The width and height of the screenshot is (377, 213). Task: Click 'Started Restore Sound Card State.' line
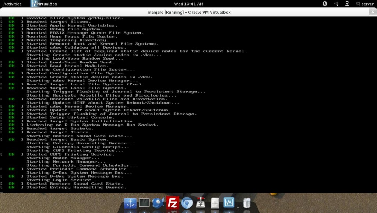tap(75, 184)
